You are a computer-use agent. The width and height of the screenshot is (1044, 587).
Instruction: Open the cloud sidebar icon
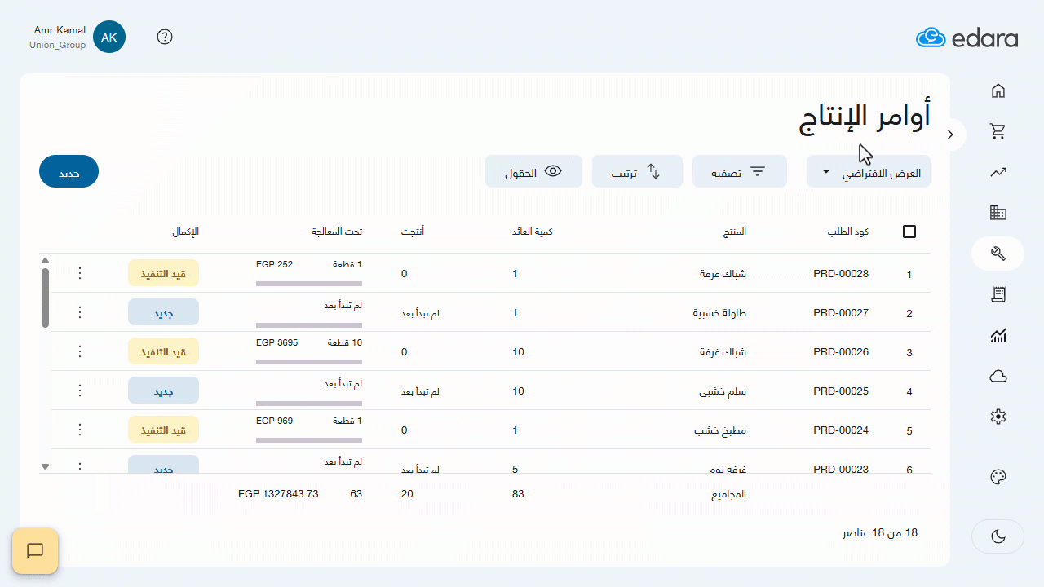(x=998, y=376)
